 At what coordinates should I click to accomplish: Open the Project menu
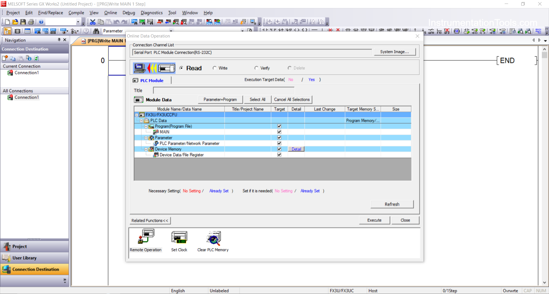(13, 13)
